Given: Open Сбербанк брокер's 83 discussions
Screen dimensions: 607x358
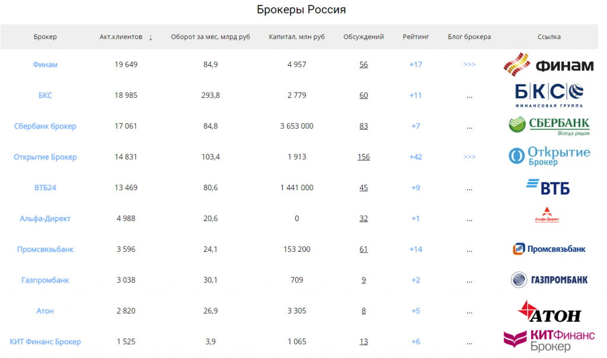Looking at the screenshot, I should click(x=363, y=126).
